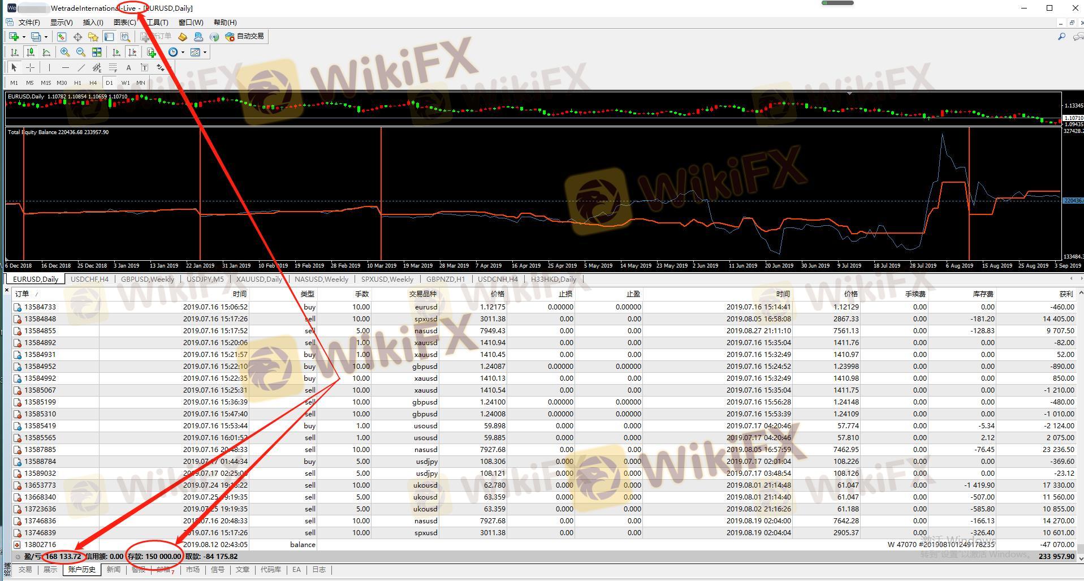Select the Crosshair tool
1084x581 pixels.
tap(30, 67)
